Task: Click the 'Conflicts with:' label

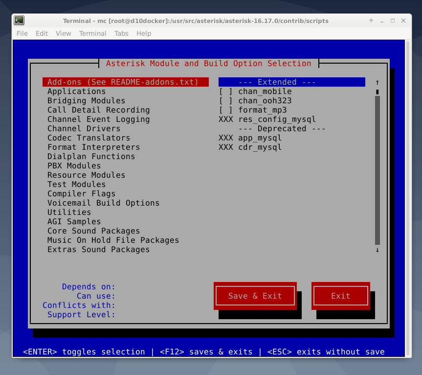Action: (x=79, y=305)
